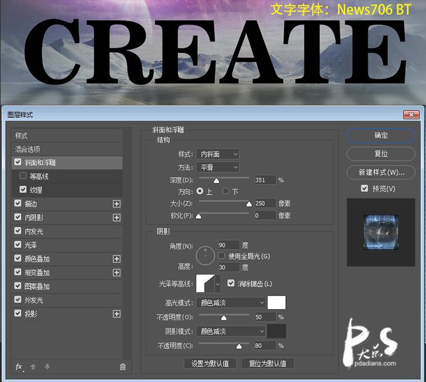Click the 角度 field showing 90

point(229,245)
